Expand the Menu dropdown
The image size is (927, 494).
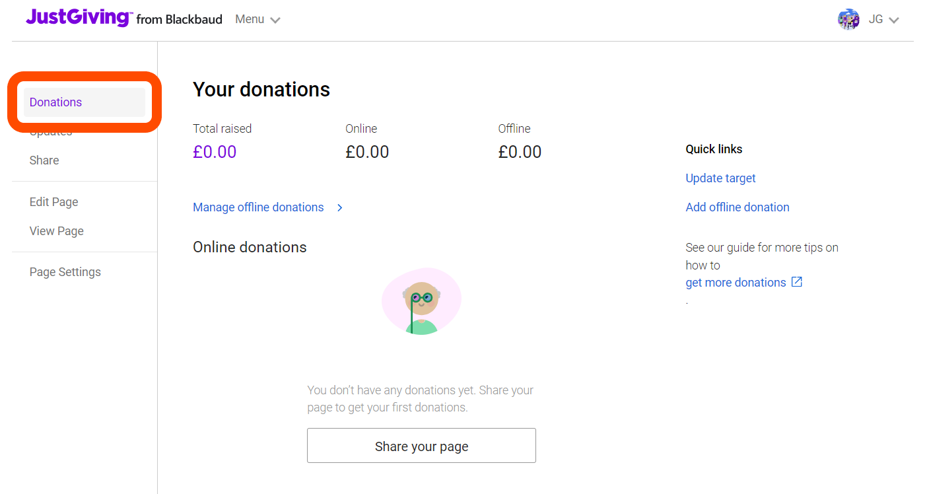[x=257, y=19]
